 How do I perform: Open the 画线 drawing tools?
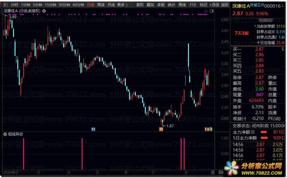(x=182, y=5)
